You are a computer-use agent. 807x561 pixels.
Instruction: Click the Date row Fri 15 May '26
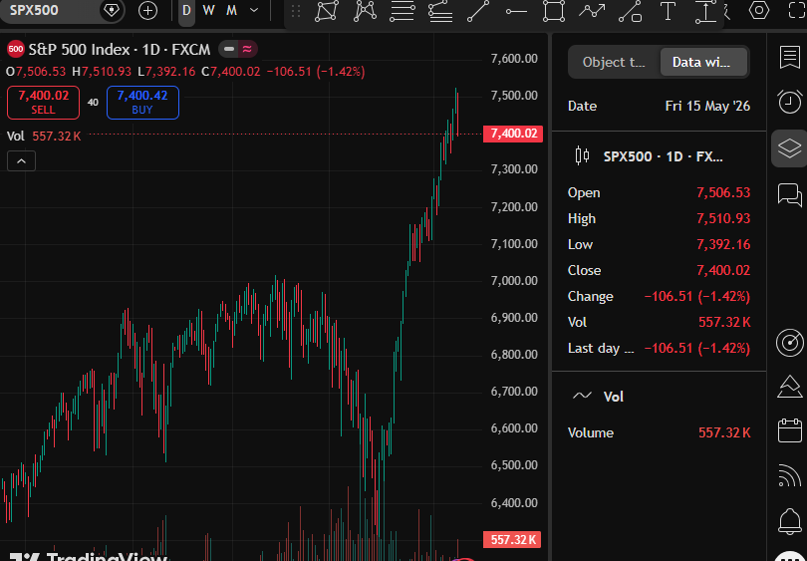tap(659, 106)
